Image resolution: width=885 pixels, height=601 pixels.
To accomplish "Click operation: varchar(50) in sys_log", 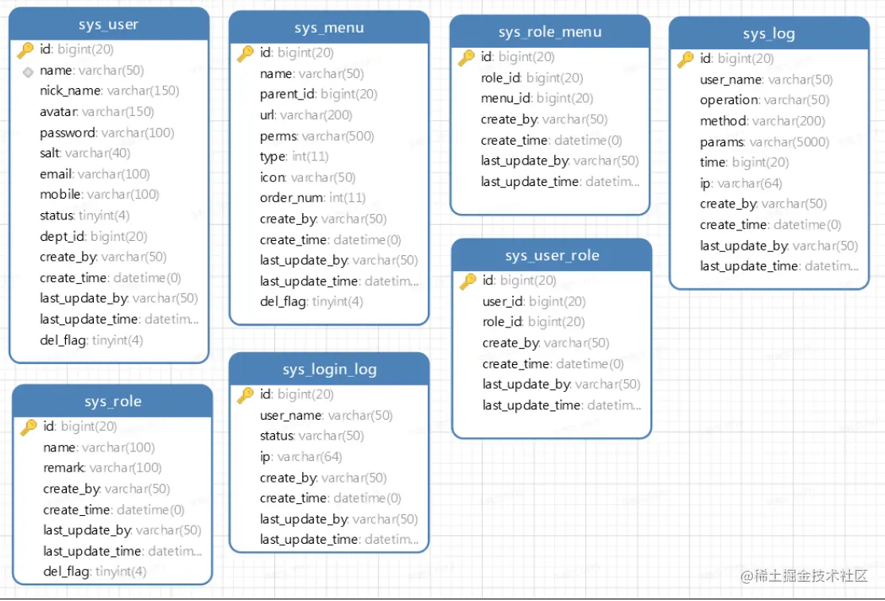I will click(x=765, y=100).
